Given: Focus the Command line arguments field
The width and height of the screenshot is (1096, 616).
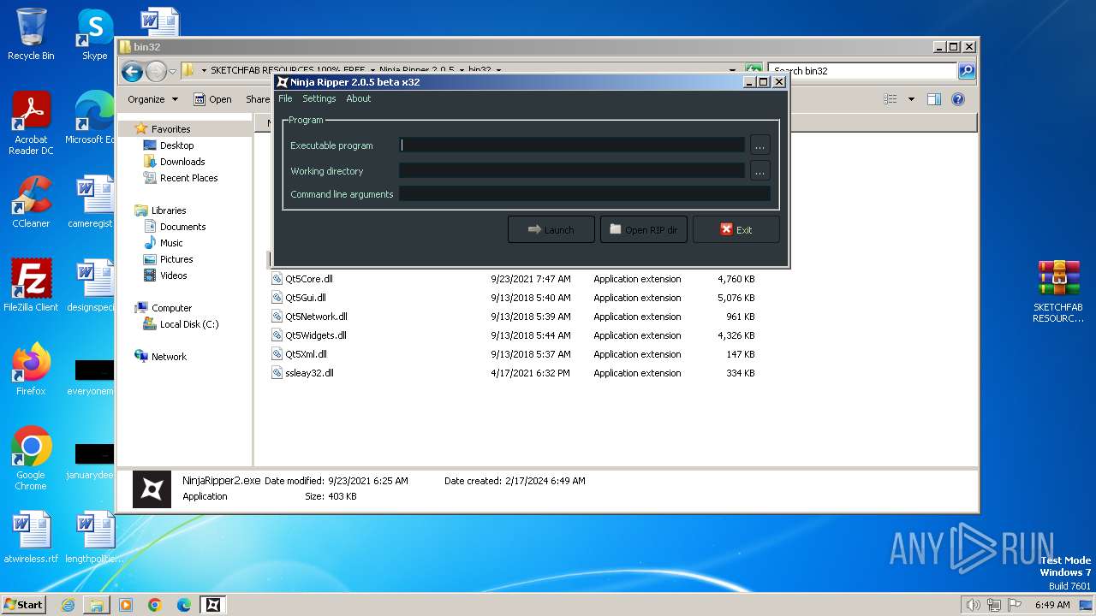Looking at the screenshot, I should click(x=585, y=194).
